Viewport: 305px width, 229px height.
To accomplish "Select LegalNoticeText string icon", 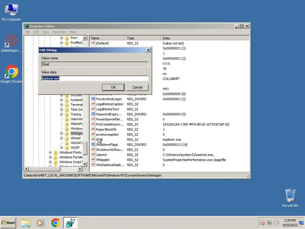I will coord(93,109).
